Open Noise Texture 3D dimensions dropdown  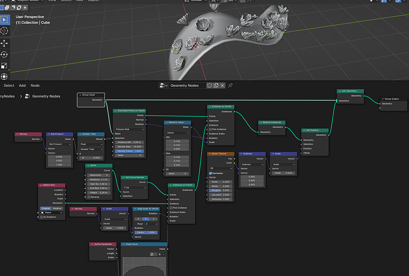click(x=221, y=169)
